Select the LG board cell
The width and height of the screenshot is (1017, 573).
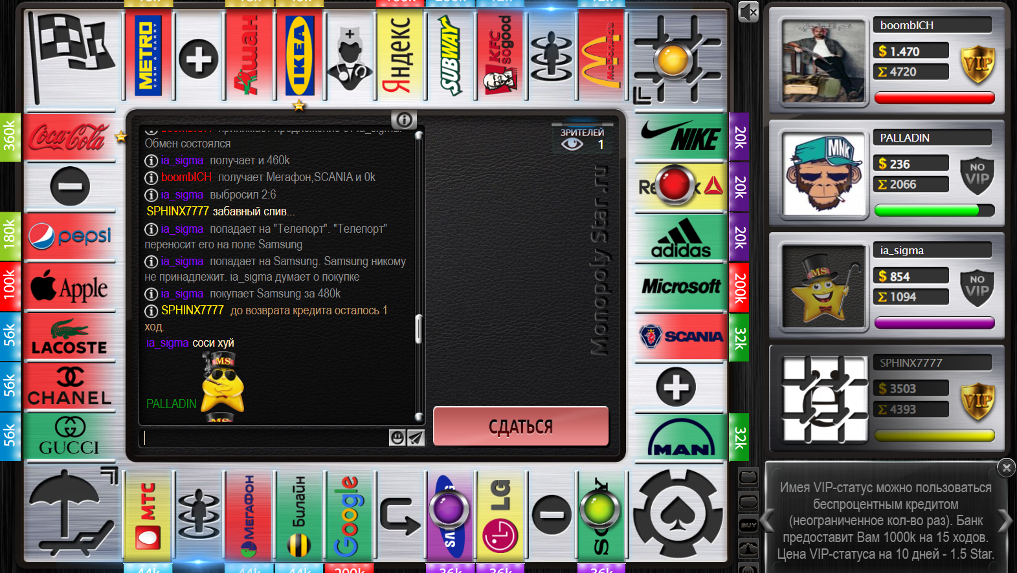[x=500, y=516]
